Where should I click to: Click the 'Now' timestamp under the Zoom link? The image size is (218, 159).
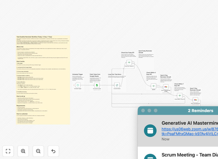tap(165, 139)
